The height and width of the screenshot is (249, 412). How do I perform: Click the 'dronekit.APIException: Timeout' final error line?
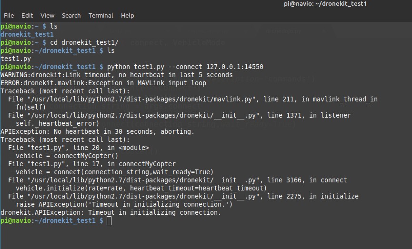(111, 212)
